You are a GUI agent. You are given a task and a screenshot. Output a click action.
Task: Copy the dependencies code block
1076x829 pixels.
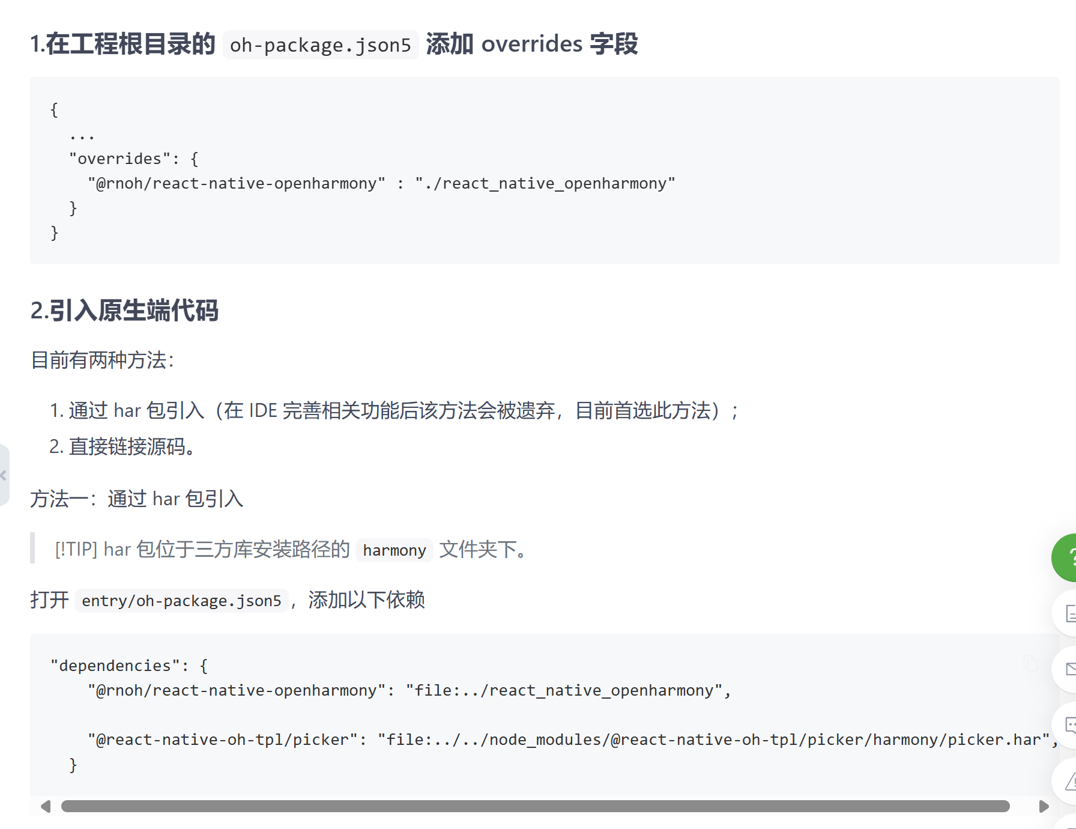click(1031, 664)
